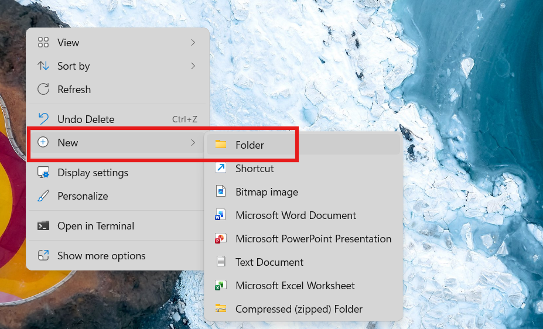Screen dimensions: 543x329
Task: Select Undo Delete in the menu
Action: 117,119
